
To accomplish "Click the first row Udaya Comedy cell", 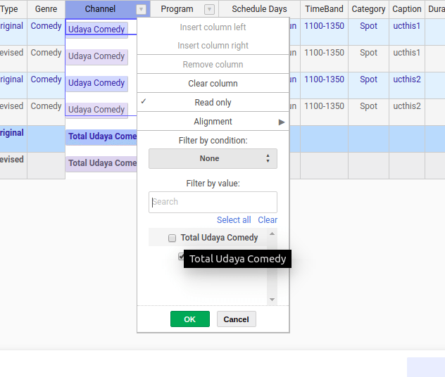I will click(x=96, y=30).
